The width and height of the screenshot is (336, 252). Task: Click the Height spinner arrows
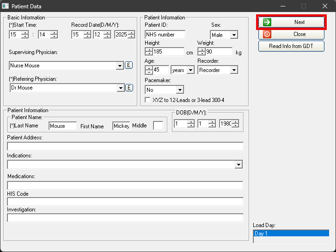[x=149, y=52]
